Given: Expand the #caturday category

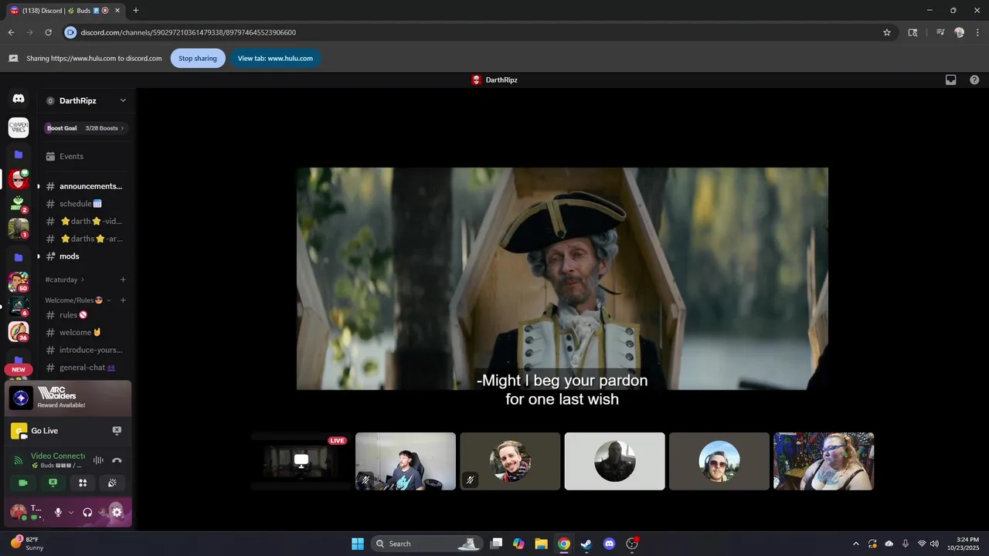Looking at the screenshot, I should [x=65, y=280].
